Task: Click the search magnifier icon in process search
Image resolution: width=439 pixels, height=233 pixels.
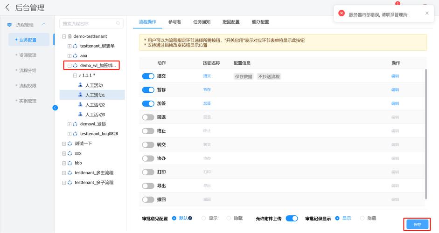Action: (x=118, y=23)
